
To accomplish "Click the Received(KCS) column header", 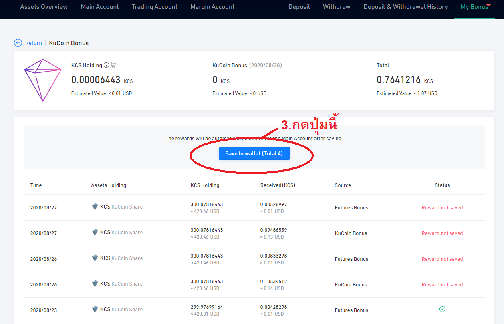I will 278,185.
